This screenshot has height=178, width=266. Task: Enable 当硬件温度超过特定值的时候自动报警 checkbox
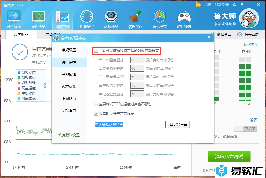pyautogui.click(x=96, y=51)
